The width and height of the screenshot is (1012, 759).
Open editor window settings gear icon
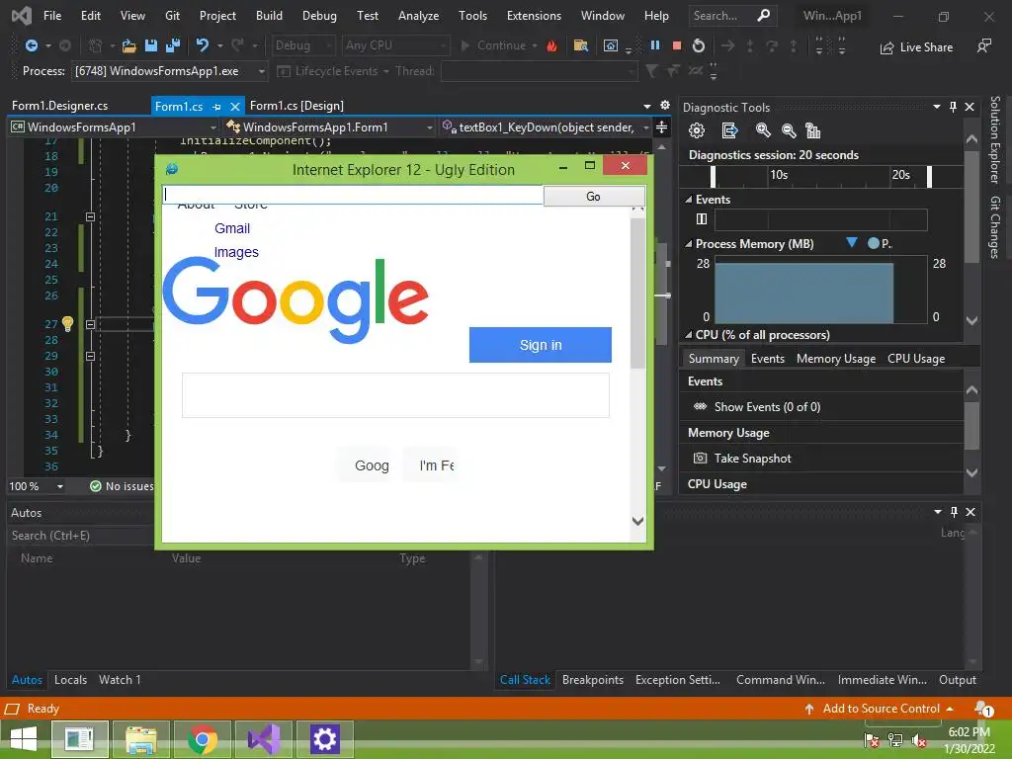tap(665, 105)
